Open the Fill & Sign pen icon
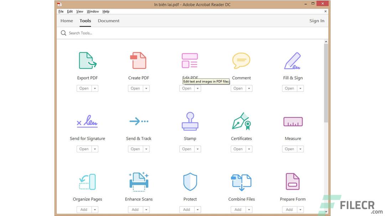This screenshot has height=216, width=385. click(x=293, y=60)
